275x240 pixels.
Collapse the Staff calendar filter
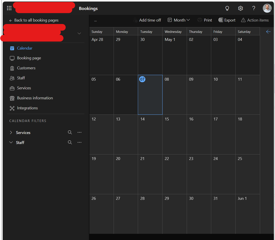(11, 142)
